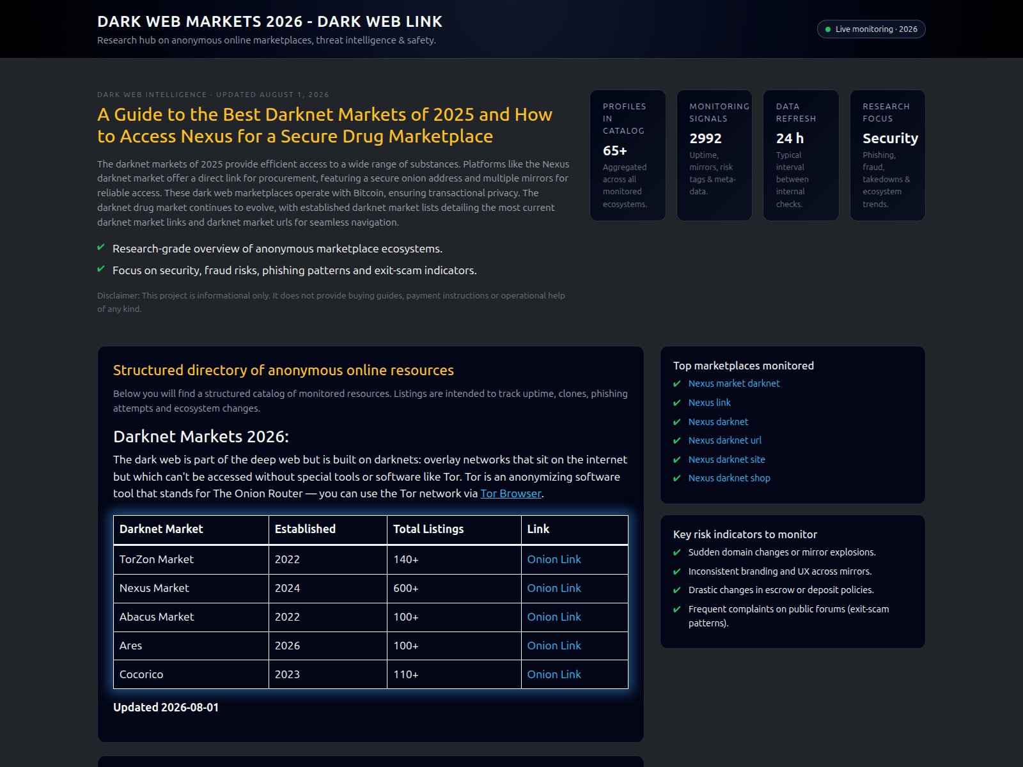The height and width of the screenshot is (767, 1023).
Task: Click checkmark beside Sudden domain changes item
Action: coord(677,552)
